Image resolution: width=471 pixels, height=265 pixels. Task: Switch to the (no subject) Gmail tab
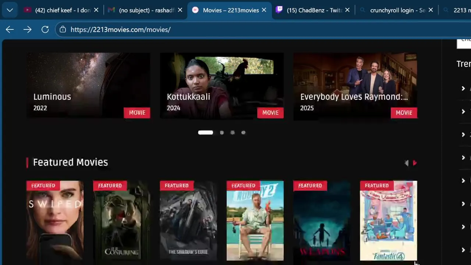[145, 10]
